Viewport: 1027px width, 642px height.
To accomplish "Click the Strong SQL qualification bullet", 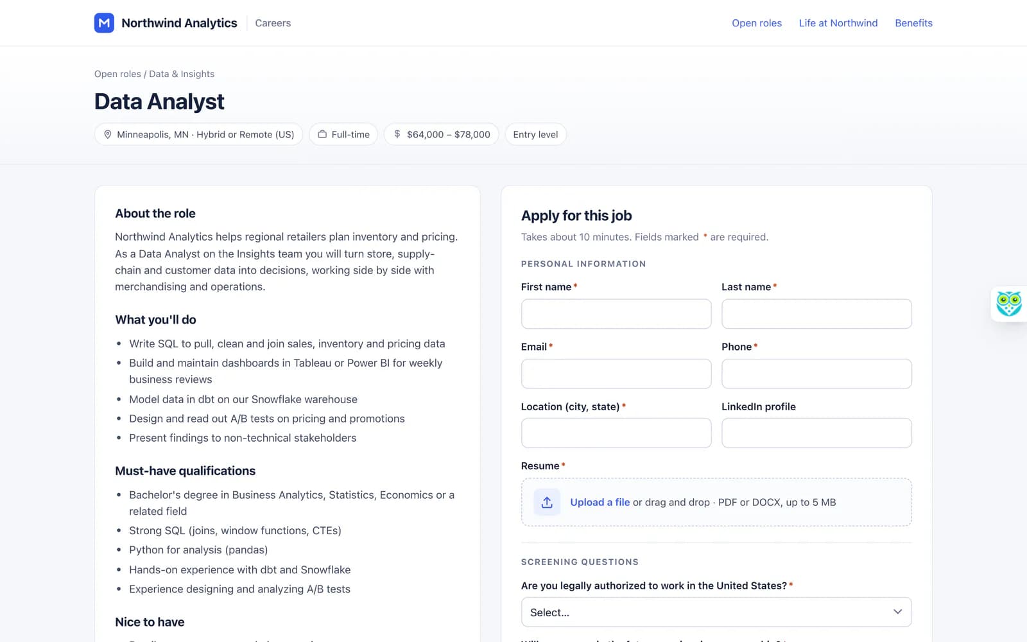I will [x=235, y=530].
